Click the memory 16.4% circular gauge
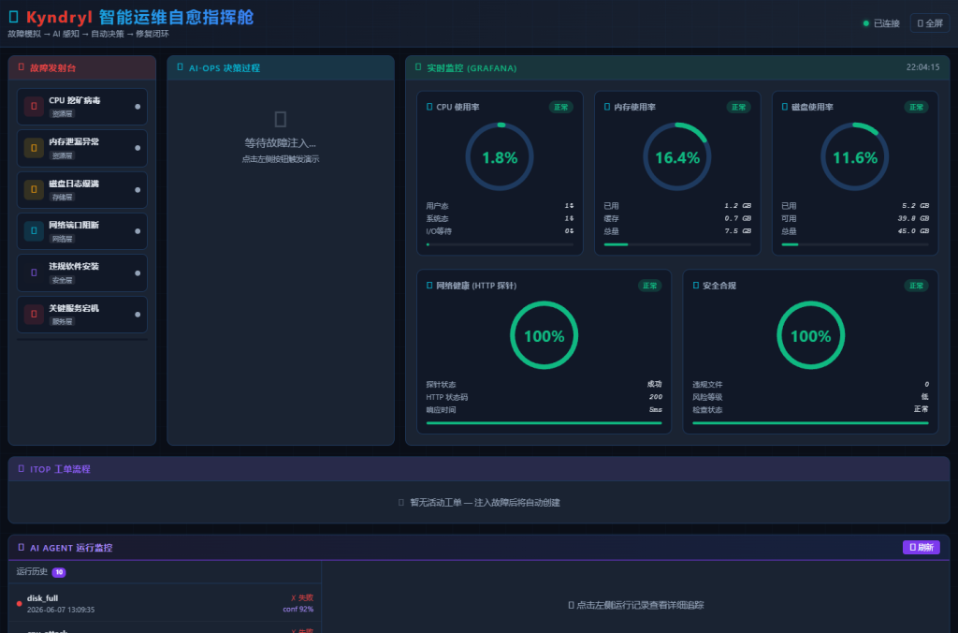 pos(677,157)
